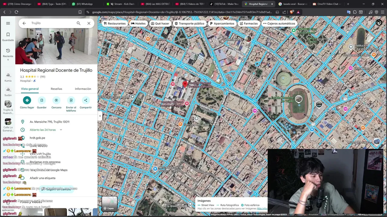Image resolution: width=387 pixels, height=217 pixels.
Task: Open the recent Calle La Esmeralda entry in the sidebar
Action: [x=8, y=125]
